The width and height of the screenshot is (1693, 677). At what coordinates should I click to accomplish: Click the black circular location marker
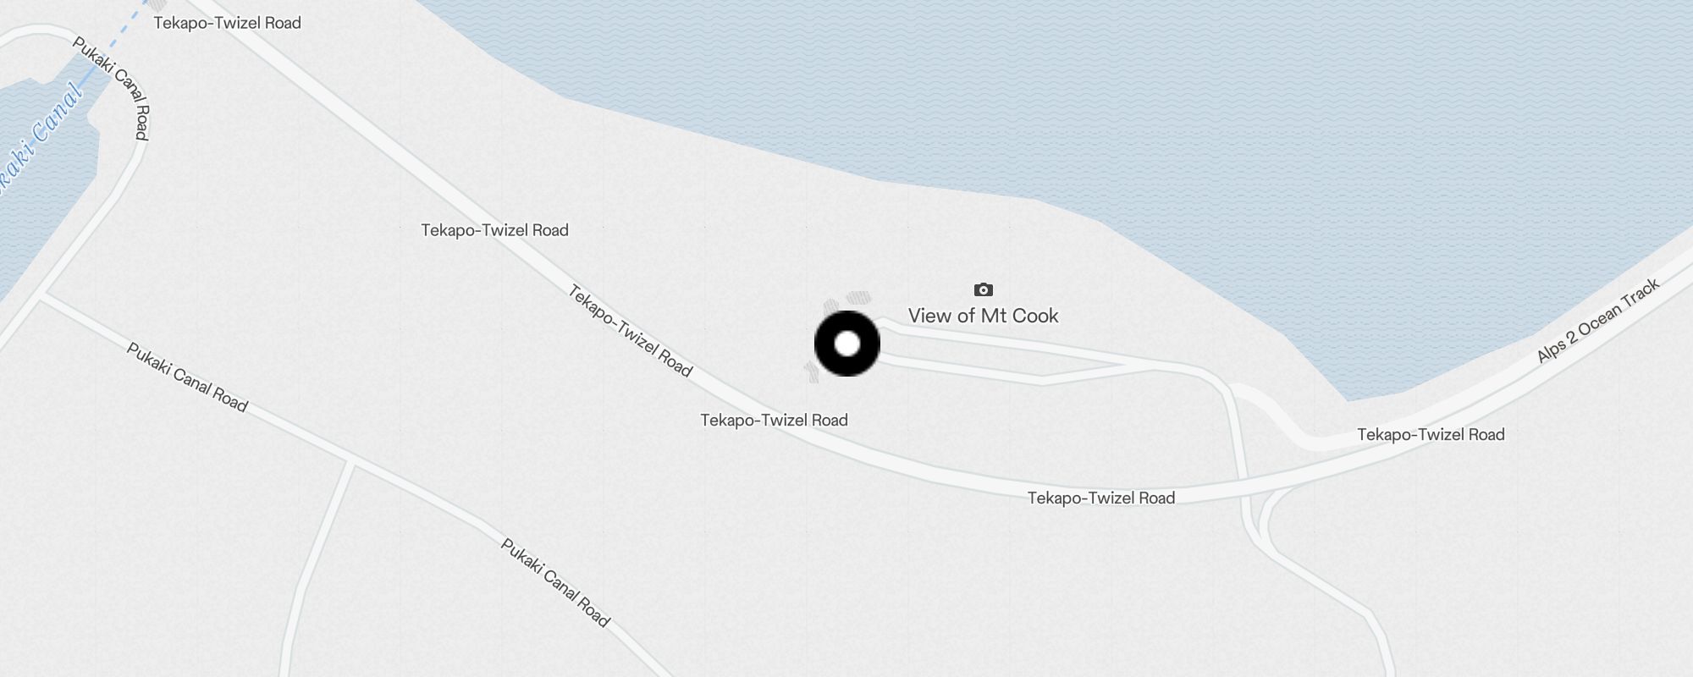[847, 344]
